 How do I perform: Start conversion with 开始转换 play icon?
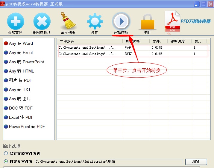[121, 21]
